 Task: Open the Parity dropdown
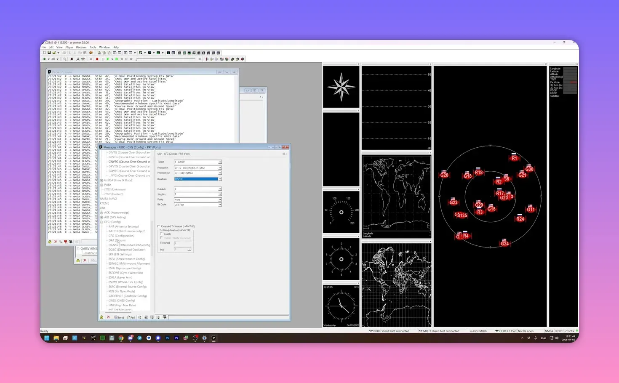point(219,200)
